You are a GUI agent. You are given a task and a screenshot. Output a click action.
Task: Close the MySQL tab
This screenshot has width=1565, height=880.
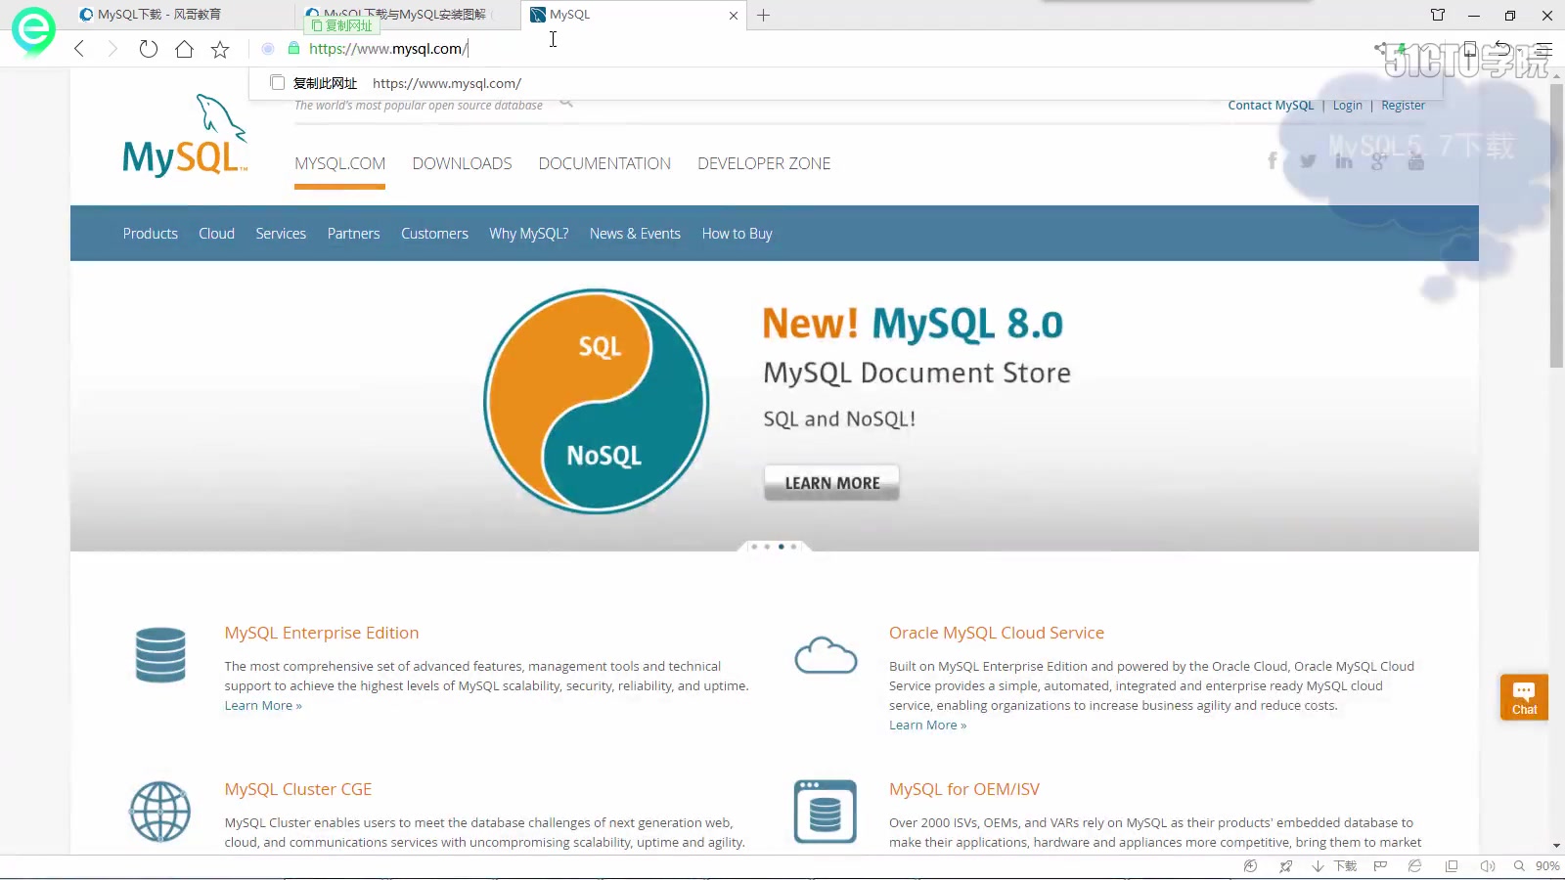[734, 15]
